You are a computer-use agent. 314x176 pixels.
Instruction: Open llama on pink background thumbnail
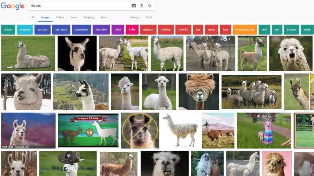point(277,163)
